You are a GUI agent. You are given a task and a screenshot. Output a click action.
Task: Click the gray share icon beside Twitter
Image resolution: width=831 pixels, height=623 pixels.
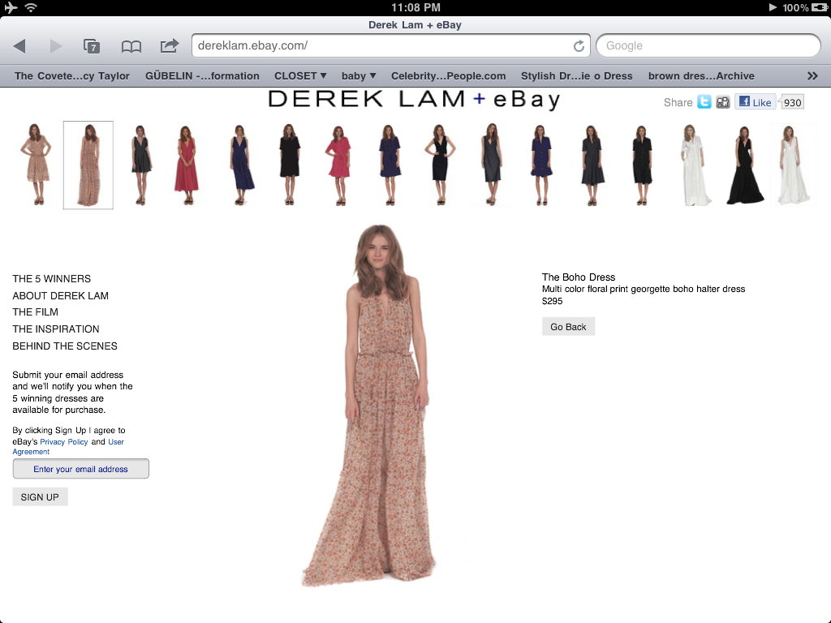coord(723,101)
